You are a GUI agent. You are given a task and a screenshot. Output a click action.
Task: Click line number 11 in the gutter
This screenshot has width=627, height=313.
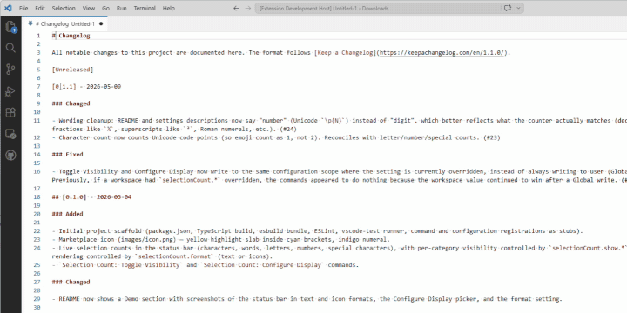pos(37,121)
